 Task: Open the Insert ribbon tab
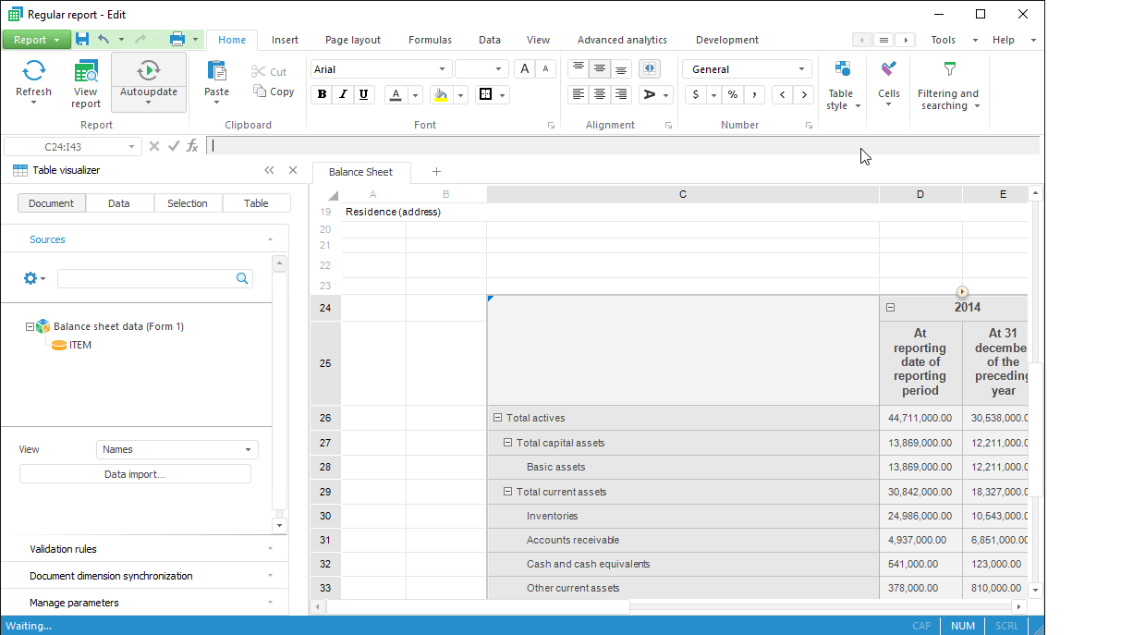click(285, 40)
